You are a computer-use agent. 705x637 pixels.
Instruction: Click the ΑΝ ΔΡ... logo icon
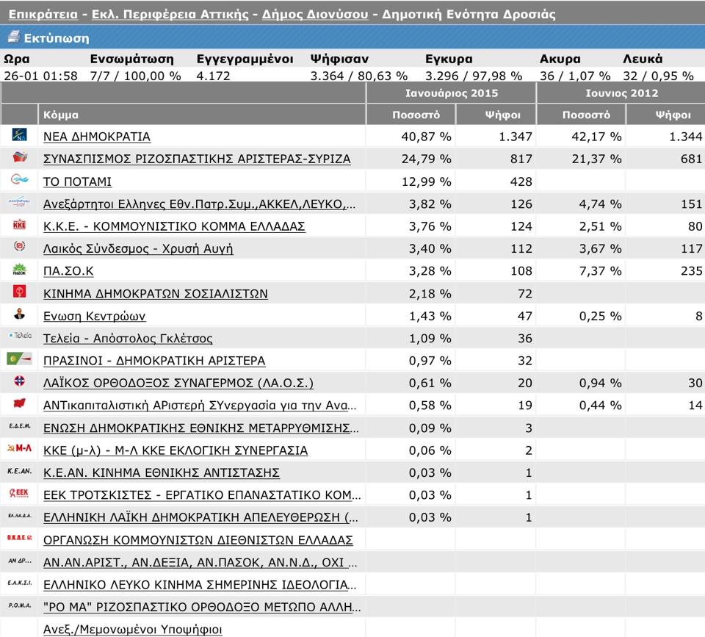click(x=20, y=561)
